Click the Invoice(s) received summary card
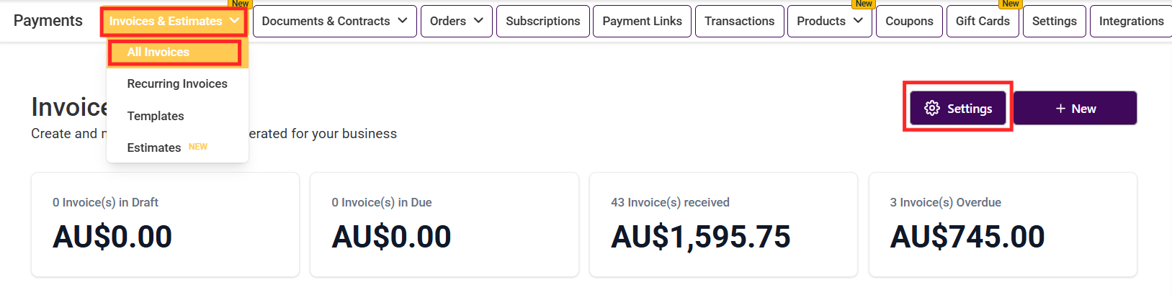The image size is (1172, 295). (x=723, y=224)
